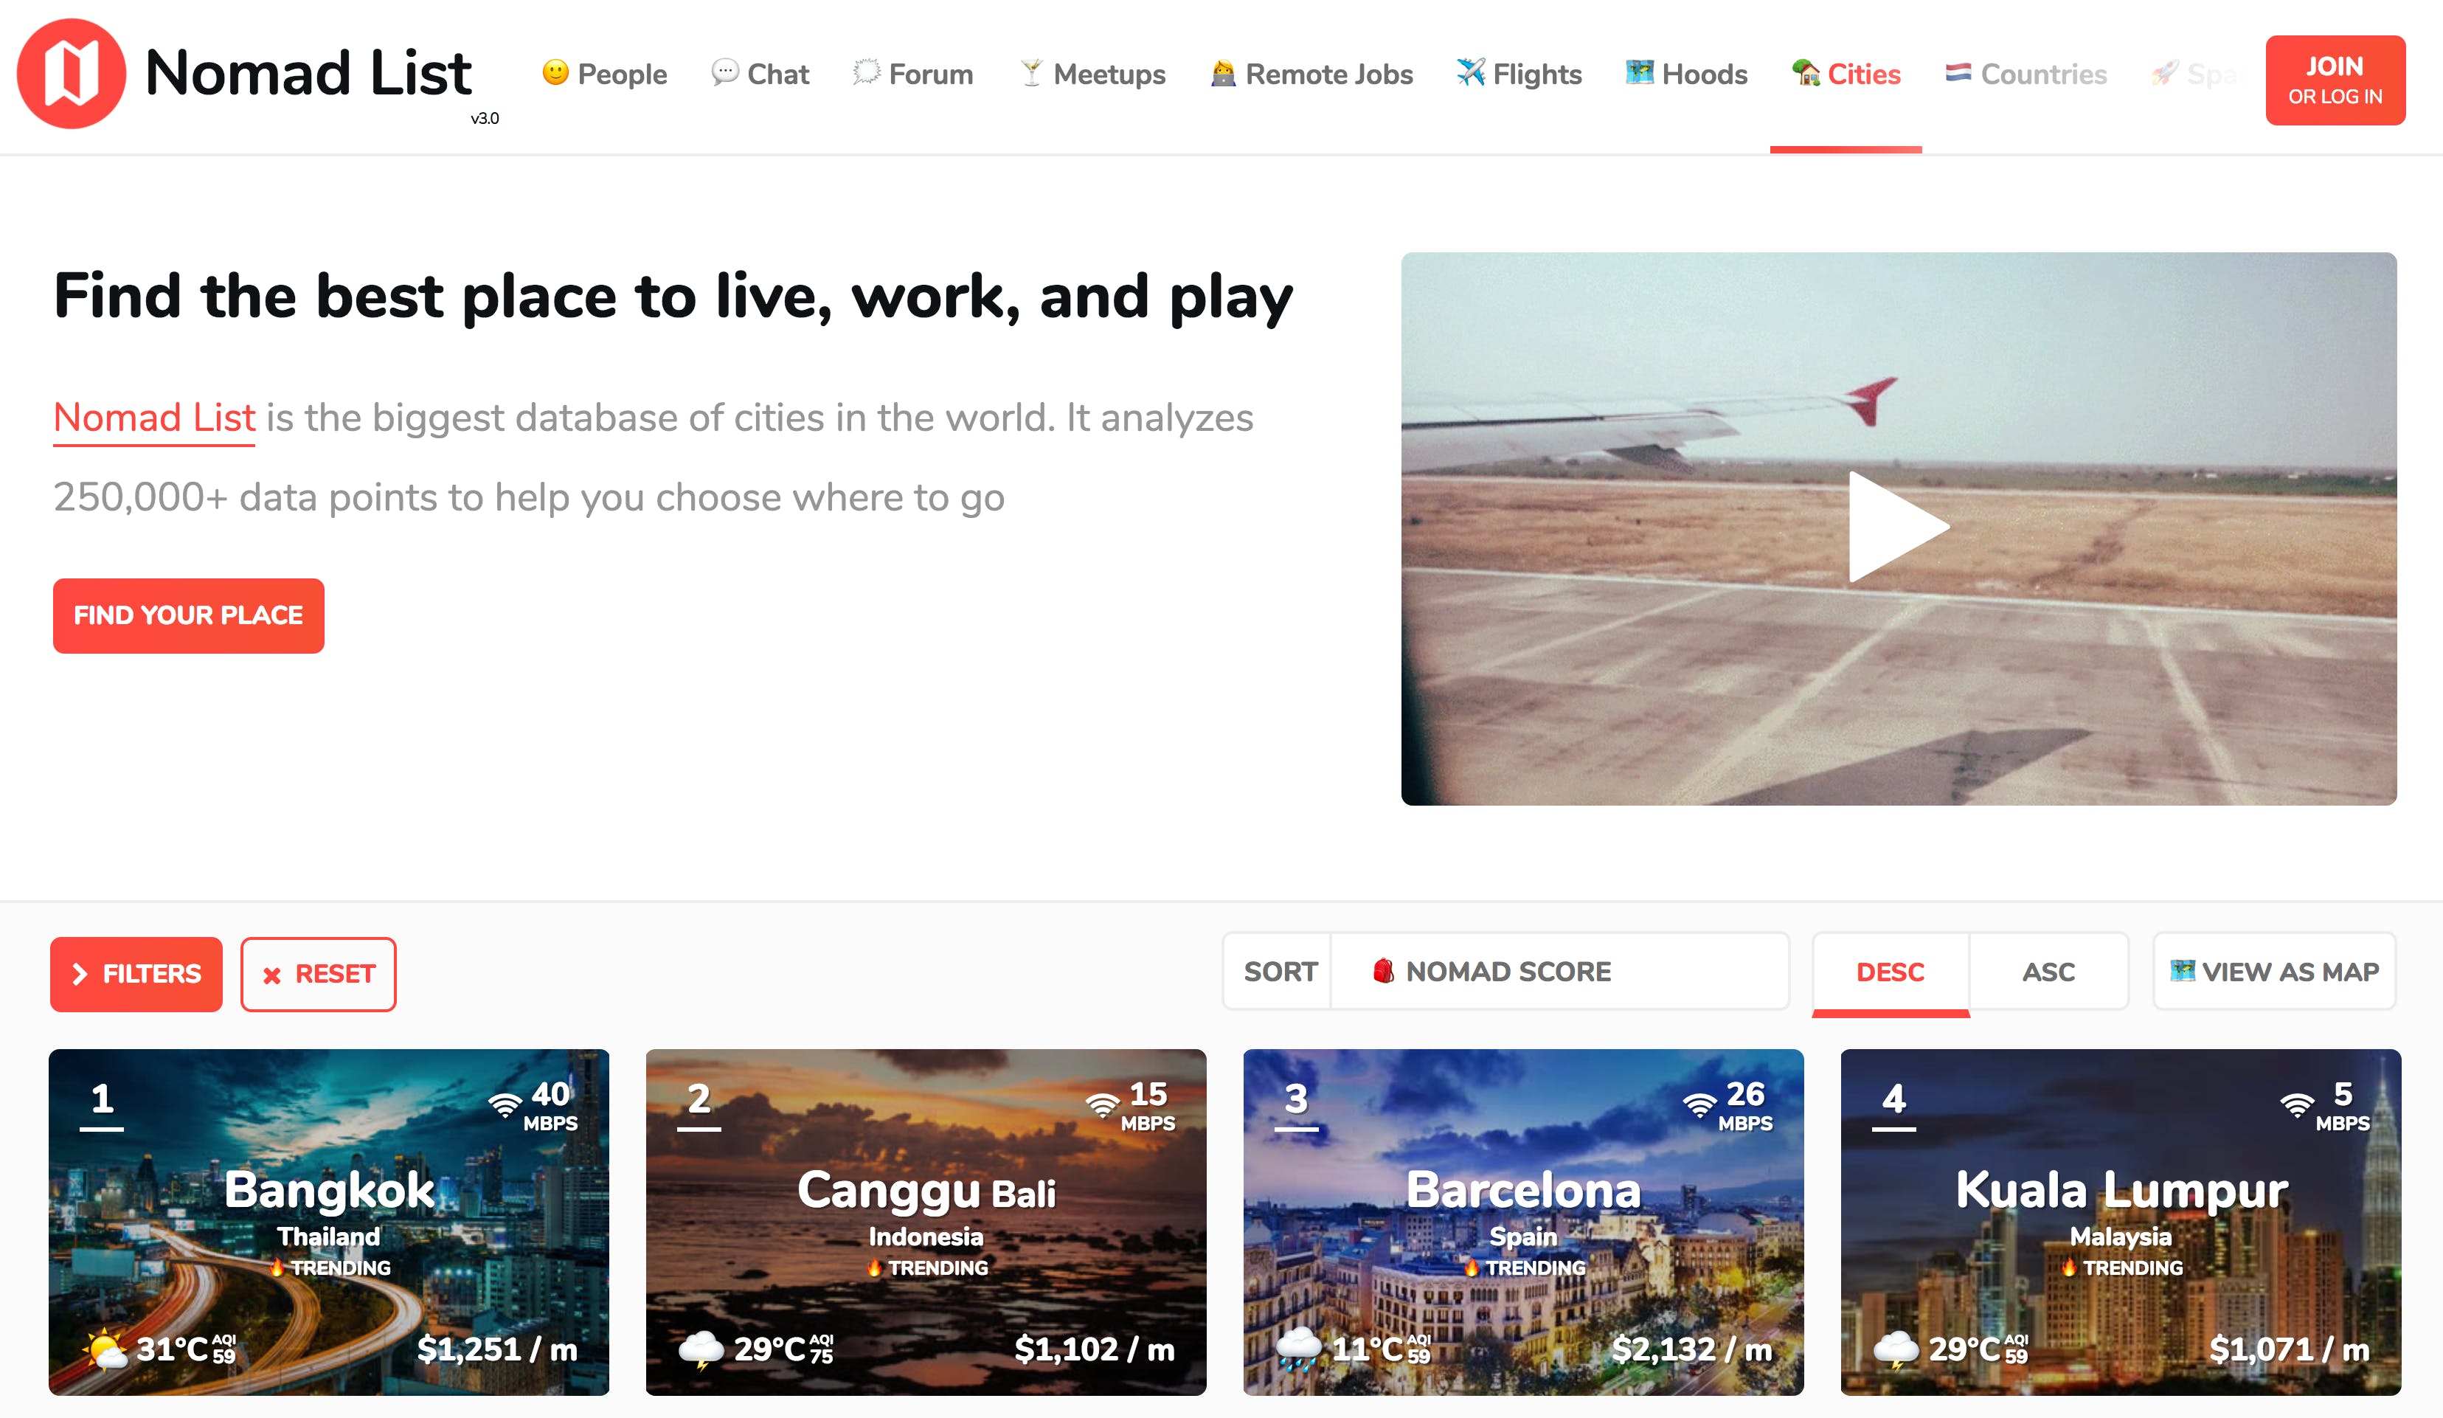Click the fire trending icon on Bangkok card
Screen dimensions: 2443x1418
(x=277, y=1267)
